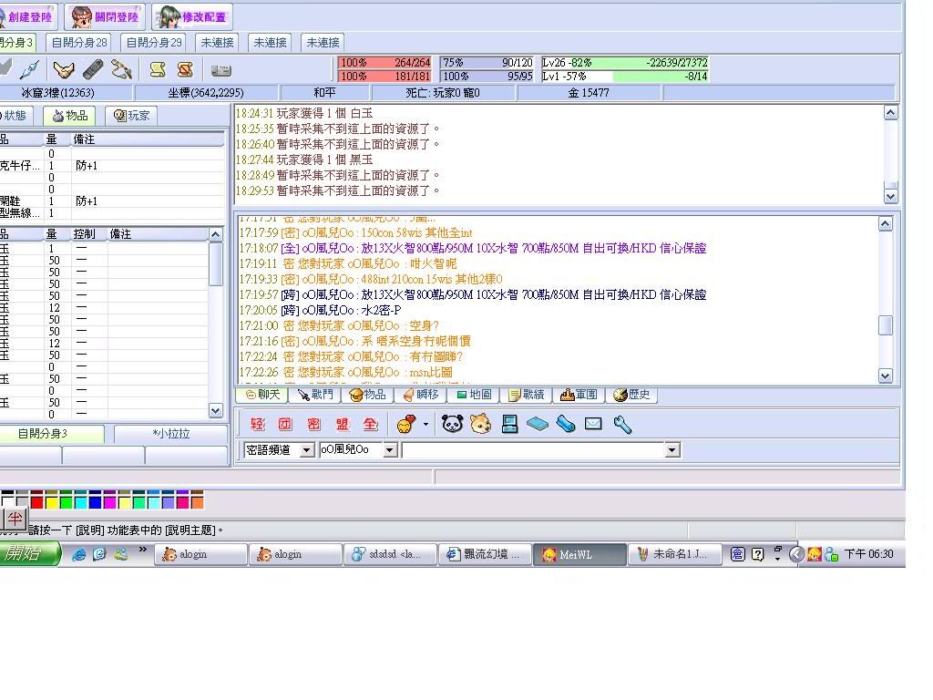
Task: Toggle the red 全 all-channel button
Action: pyautogui.click(x=371, y=425)
